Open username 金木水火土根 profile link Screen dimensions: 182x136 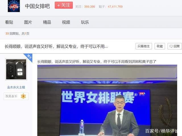pos(16,87)
